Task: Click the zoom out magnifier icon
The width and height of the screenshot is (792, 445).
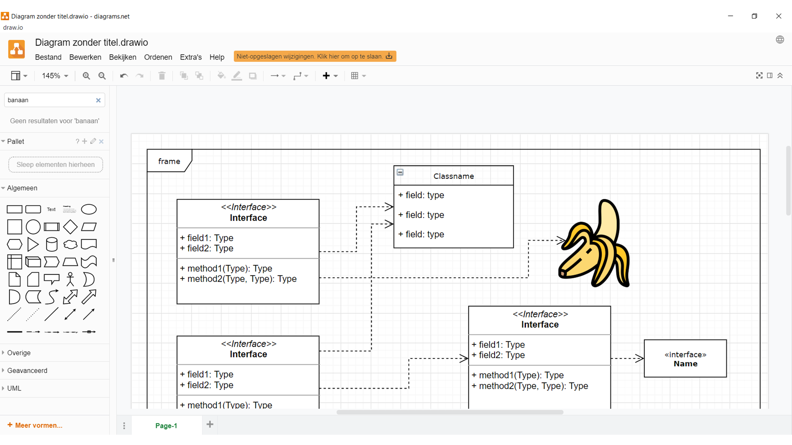Action: pyautogui.click(x=102, y=76)
